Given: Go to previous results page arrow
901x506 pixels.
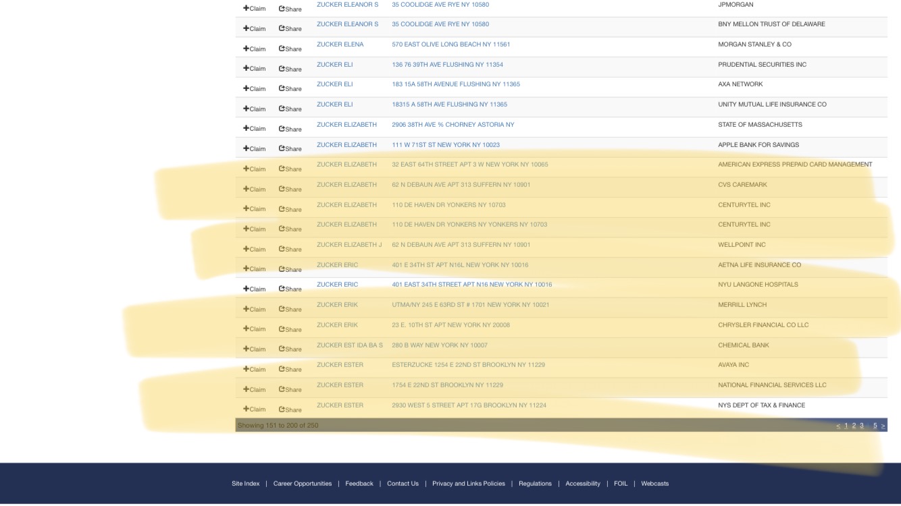Looking at the screenshot, I should [838, 426].
